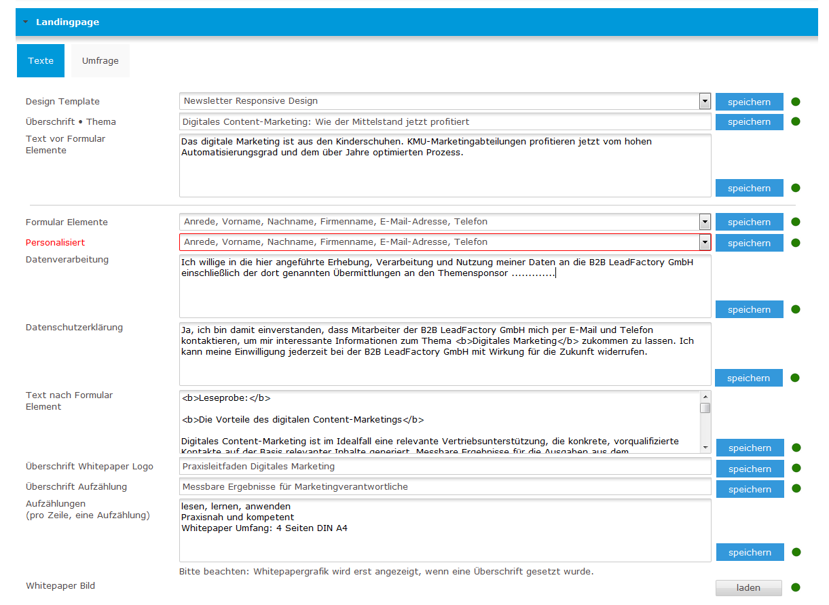Click the red Personalisiert label
This screenshot has height=605, width=829.
coord(55,242)
